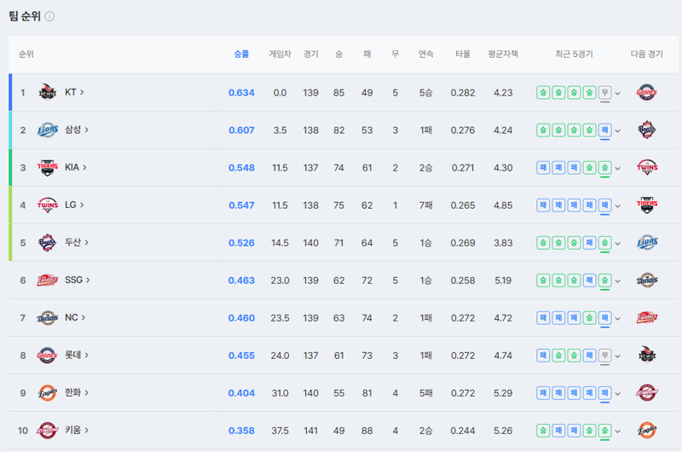The image size is (682, 452).
Task: Expand LG's recent 5 games chevron
Action: [x=617, y=206]
